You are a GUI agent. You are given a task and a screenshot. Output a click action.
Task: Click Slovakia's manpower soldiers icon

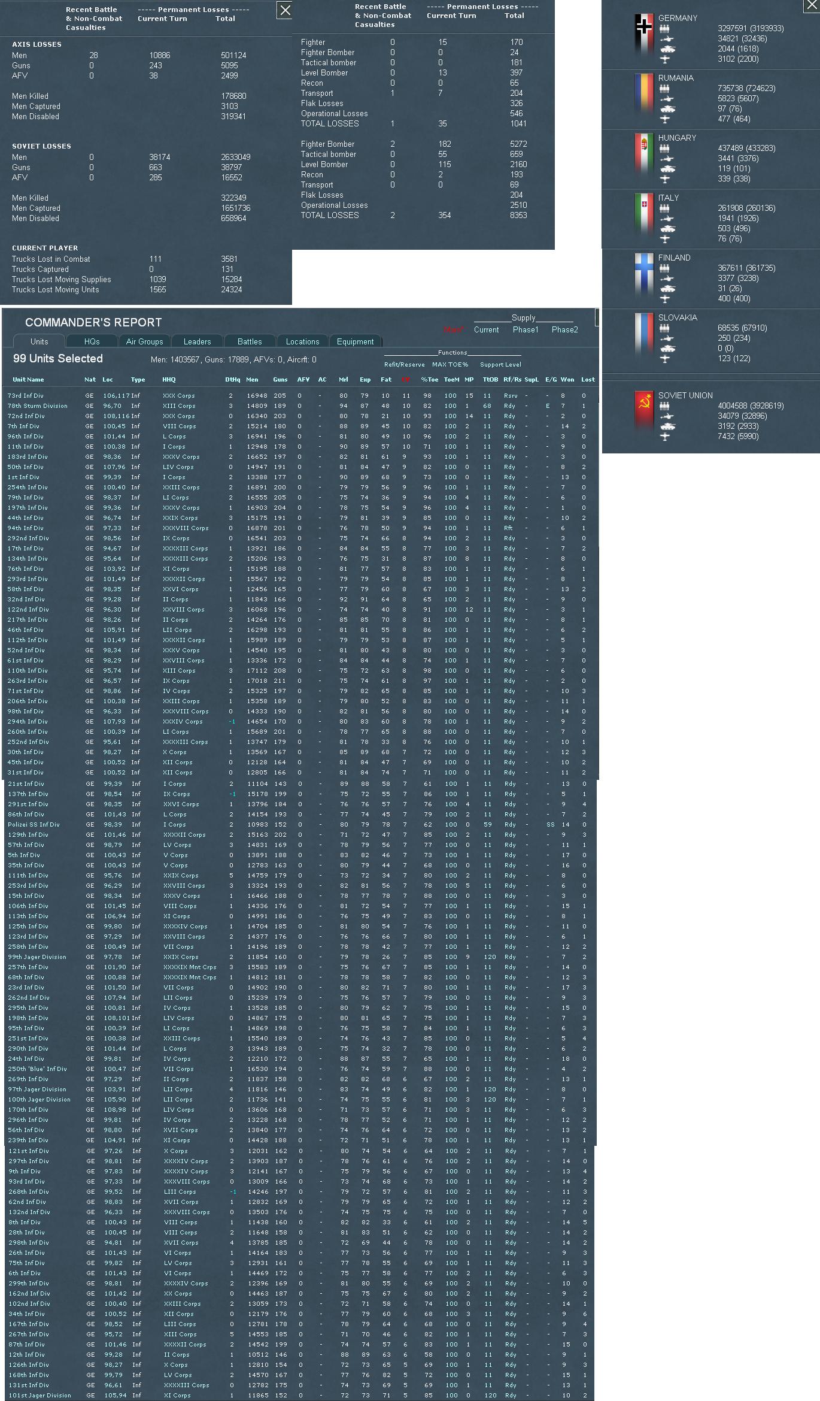pyautogui.click(x=664, y=328)
